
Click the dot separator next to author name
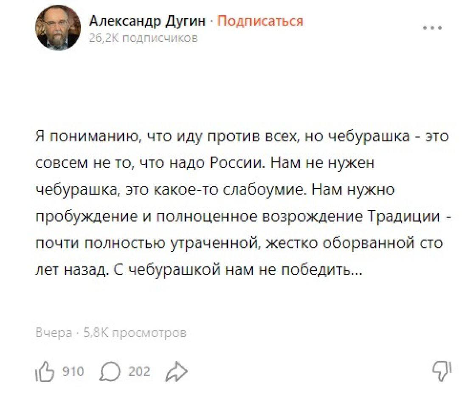click(x=211, y=21)
